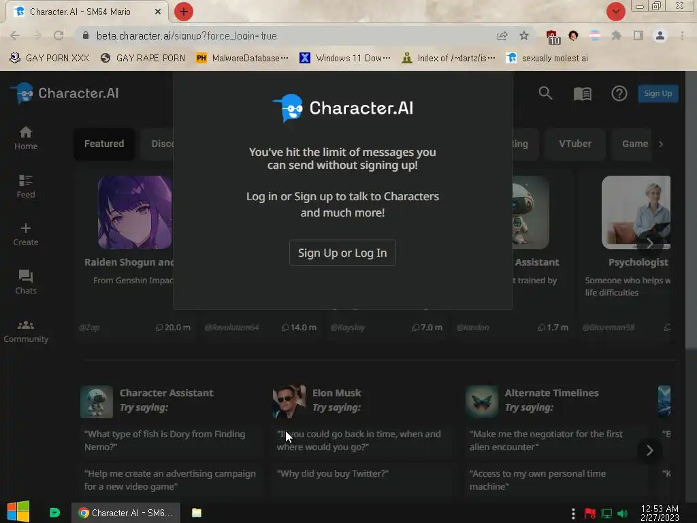Advance featured carousel arrow on Psychologist card

pyautogui.click(x=650, y=244)
